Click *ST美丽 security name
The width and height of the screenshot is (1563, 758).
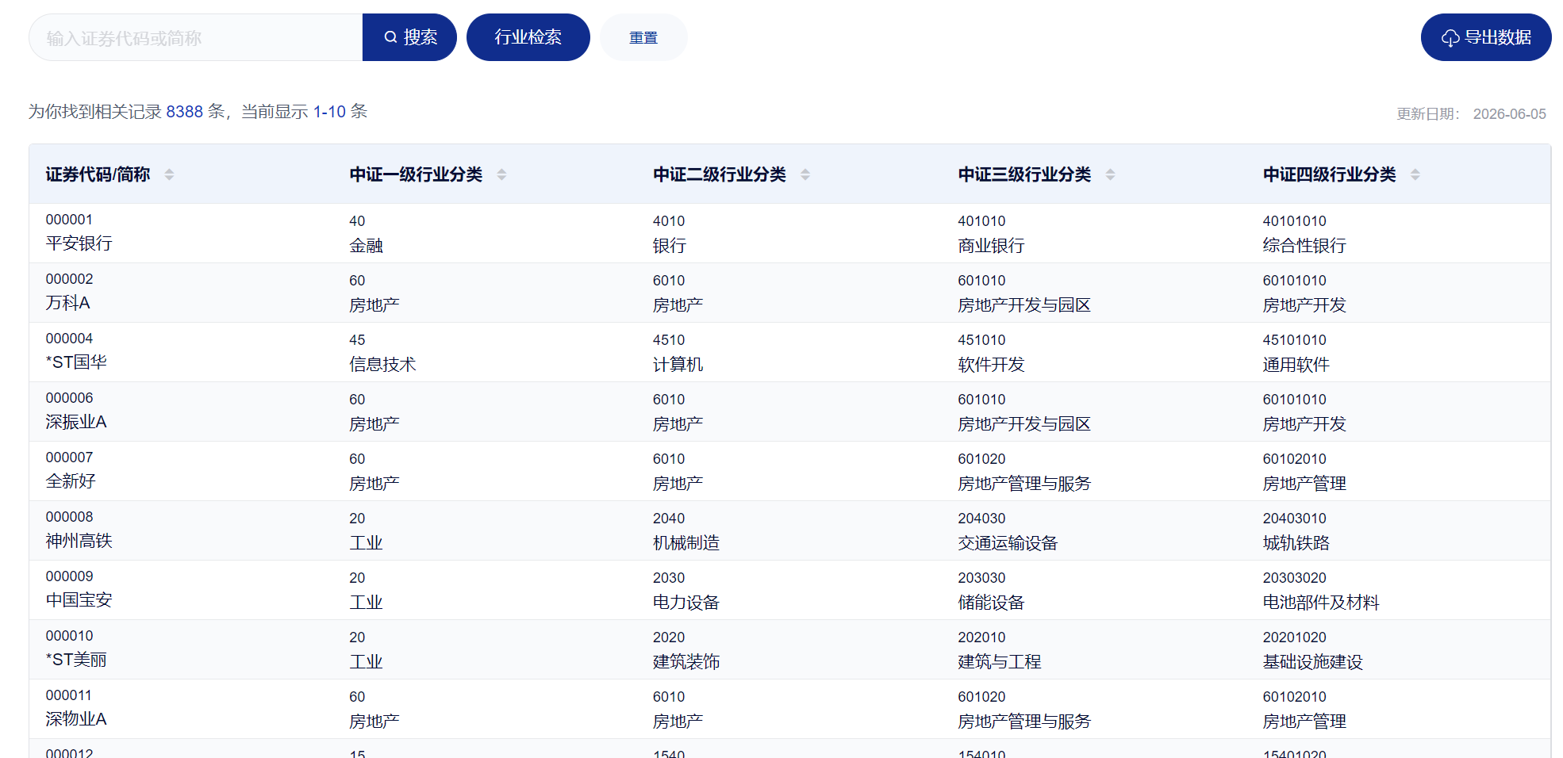76,660
